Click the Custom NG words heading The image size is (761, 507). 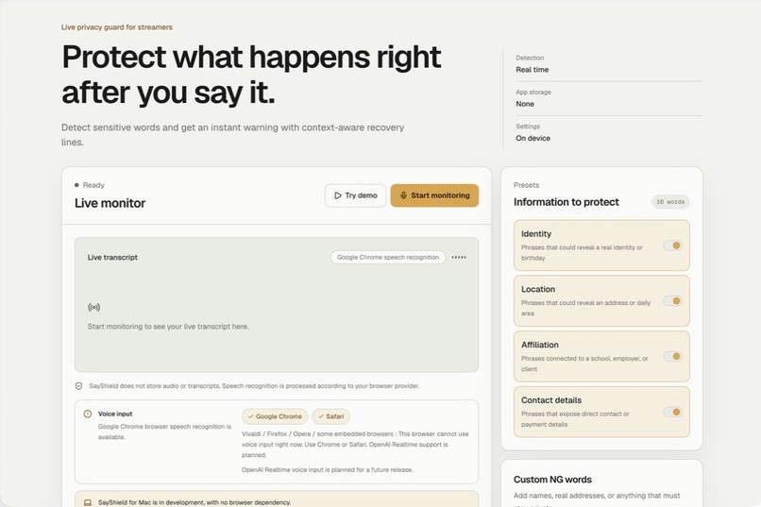tap(552, 480)
